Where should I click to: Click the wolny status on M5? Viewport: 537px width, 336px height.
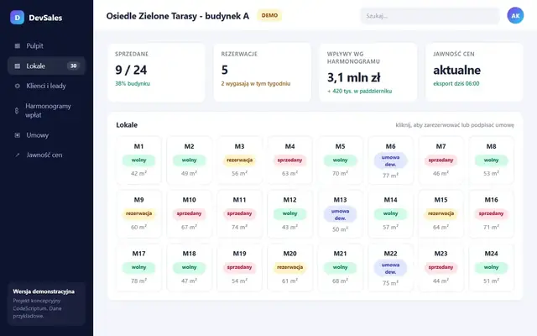click(x=340, y=160)
